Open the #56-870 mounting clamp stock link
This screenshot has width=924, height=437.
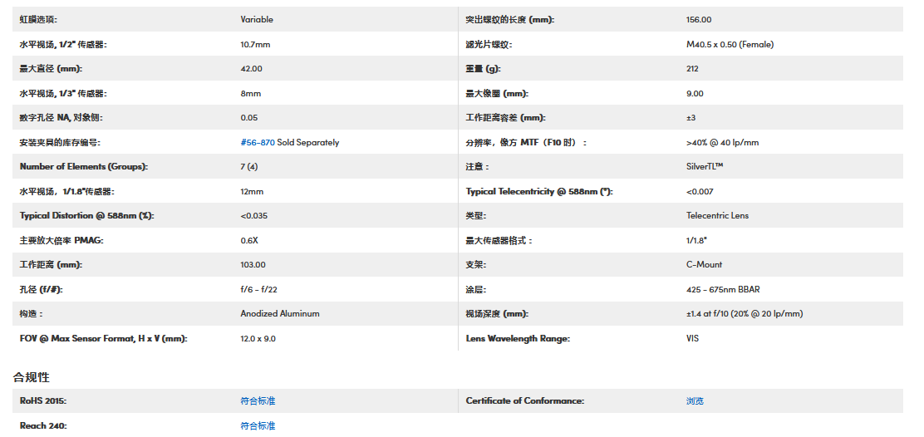point(258,143)
